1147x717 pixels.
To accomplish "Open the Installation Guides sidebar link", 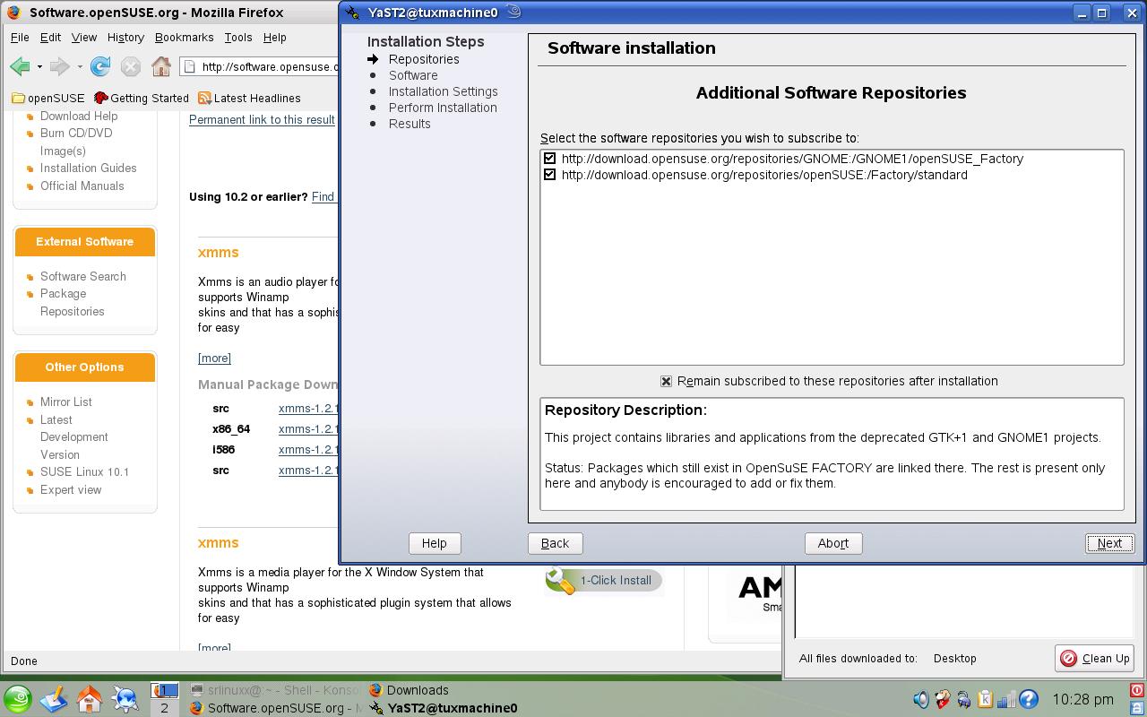I will coord(89,168).
